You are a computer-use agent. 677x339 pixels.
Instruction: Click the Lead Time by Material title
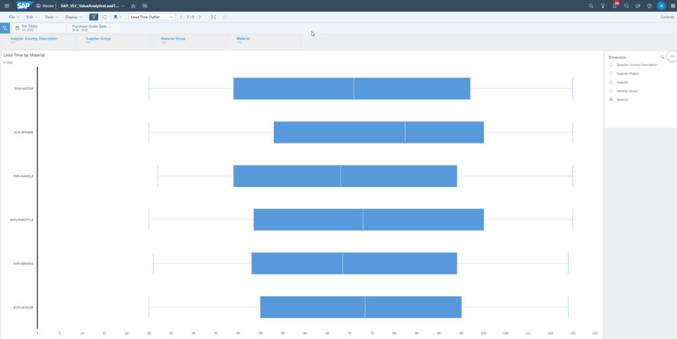point(24,56)
